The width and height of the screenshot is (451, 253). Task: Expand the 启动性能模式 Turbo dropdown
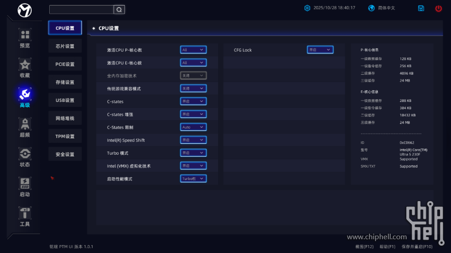point(193,179)
